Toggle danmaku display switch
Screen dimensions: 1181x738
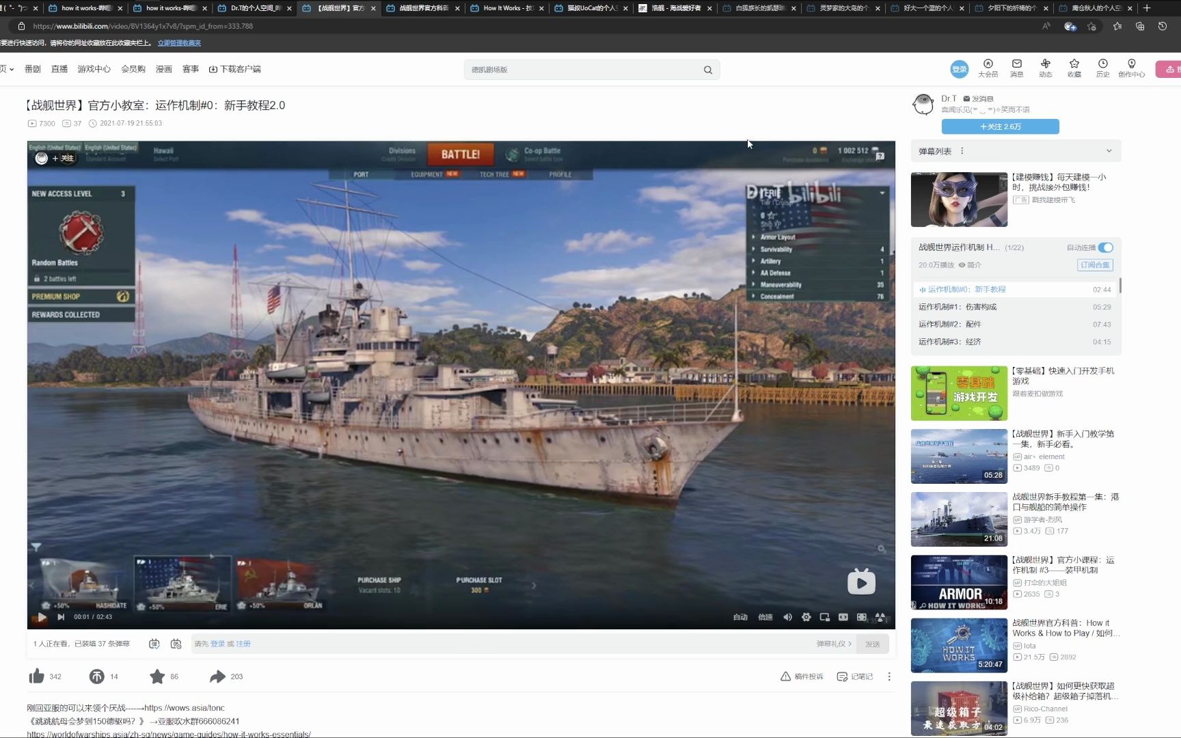tap(154, 644)
